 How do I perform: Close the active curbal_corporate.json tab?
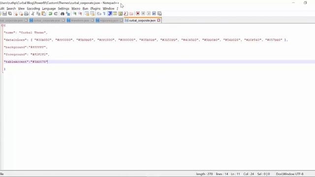[x=158, y=20]
